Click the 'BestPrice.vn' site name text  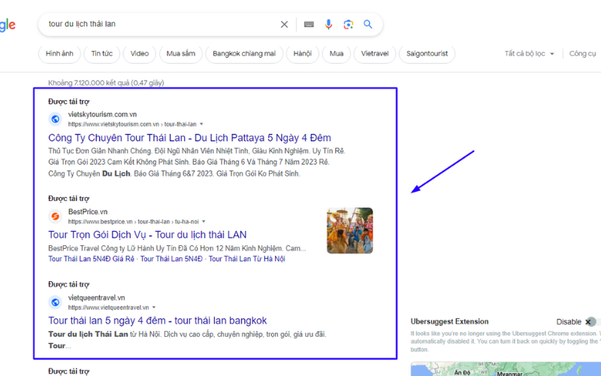[88, 212]
